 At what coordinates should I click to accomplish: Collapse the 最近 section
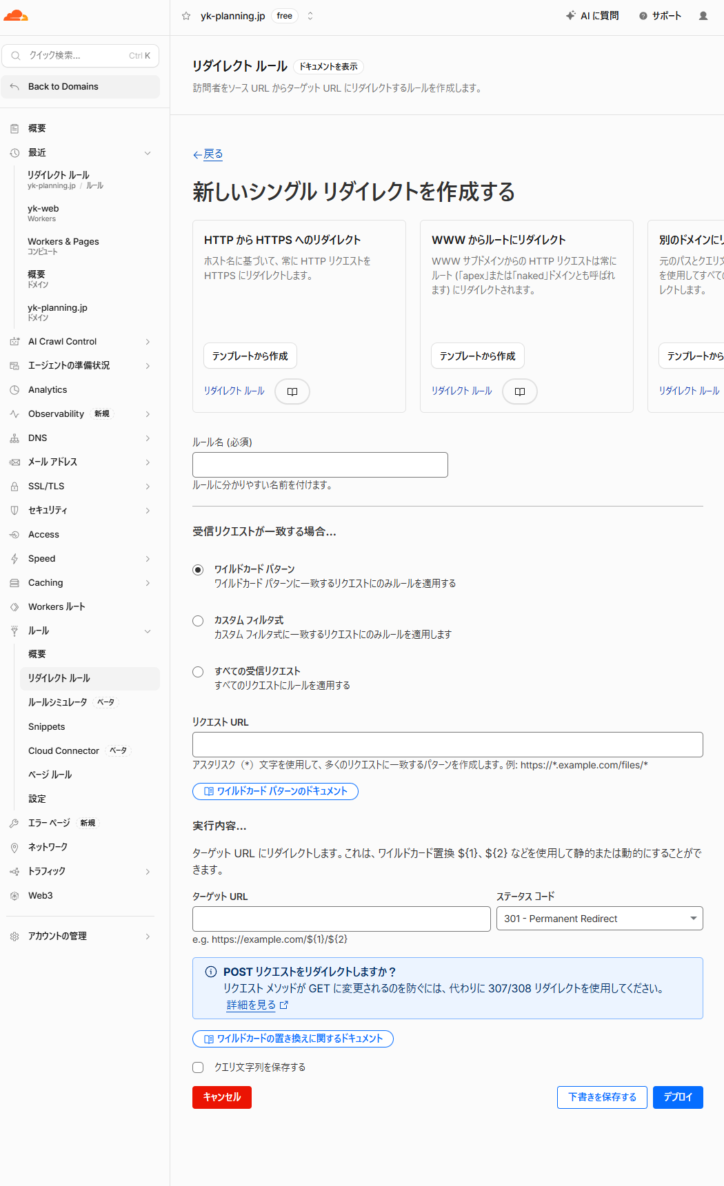pyautogui.click(x=148, y=153)
